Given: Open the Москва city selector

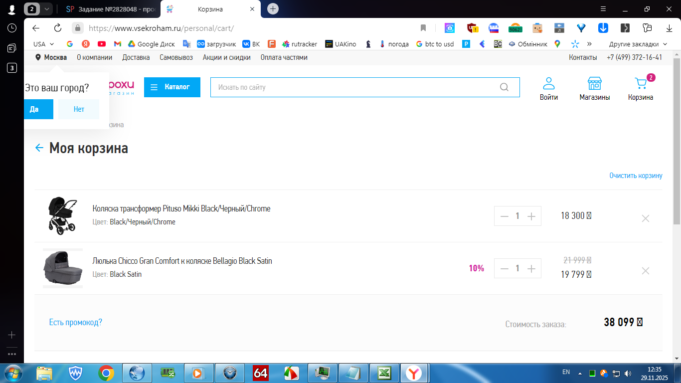Looking at the screenshot, I should coord(51,57).
